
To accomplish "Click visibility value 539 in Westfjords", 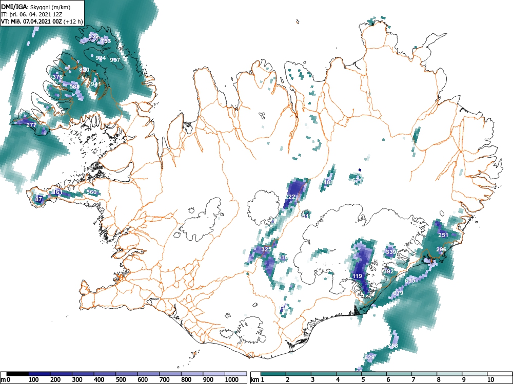I will 93,36.
